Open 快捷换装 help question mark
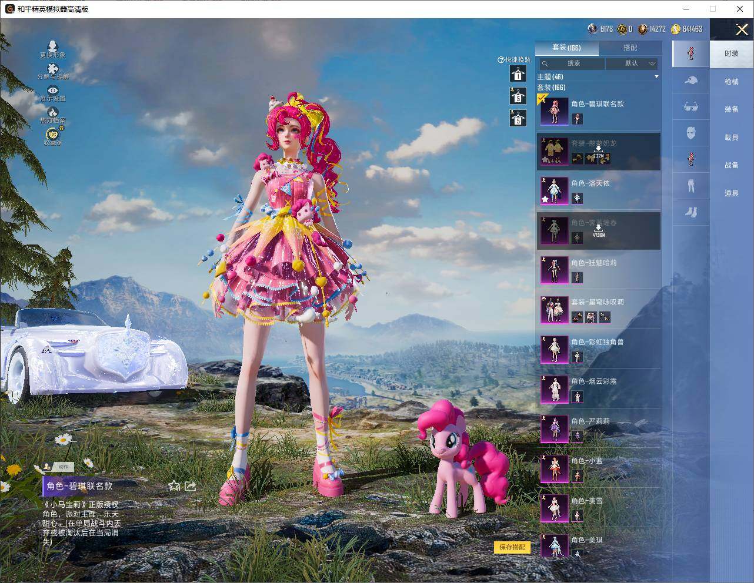754x583 pixels. click(501, 59)
